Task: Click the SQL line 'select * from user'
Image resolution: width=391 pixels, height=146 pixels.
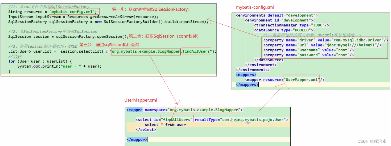Action: [165, 125]
